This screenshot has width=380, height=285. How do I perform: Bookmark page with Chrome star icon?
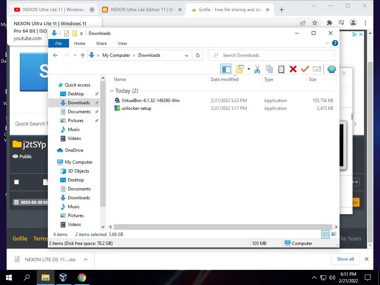click(x=315, y=23)
